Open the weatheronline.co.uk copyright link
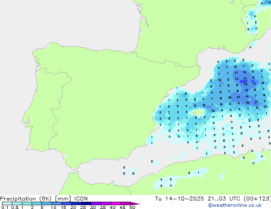Viewport: 271px width, 209px height. pyautogui.click(x=235, y=205)
